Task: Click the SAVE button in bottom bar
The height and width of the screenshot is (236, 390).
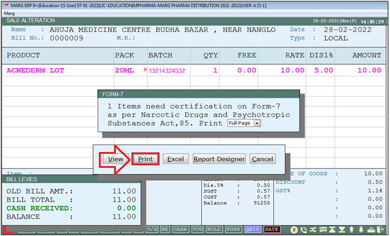Action: tap(272, 230)
